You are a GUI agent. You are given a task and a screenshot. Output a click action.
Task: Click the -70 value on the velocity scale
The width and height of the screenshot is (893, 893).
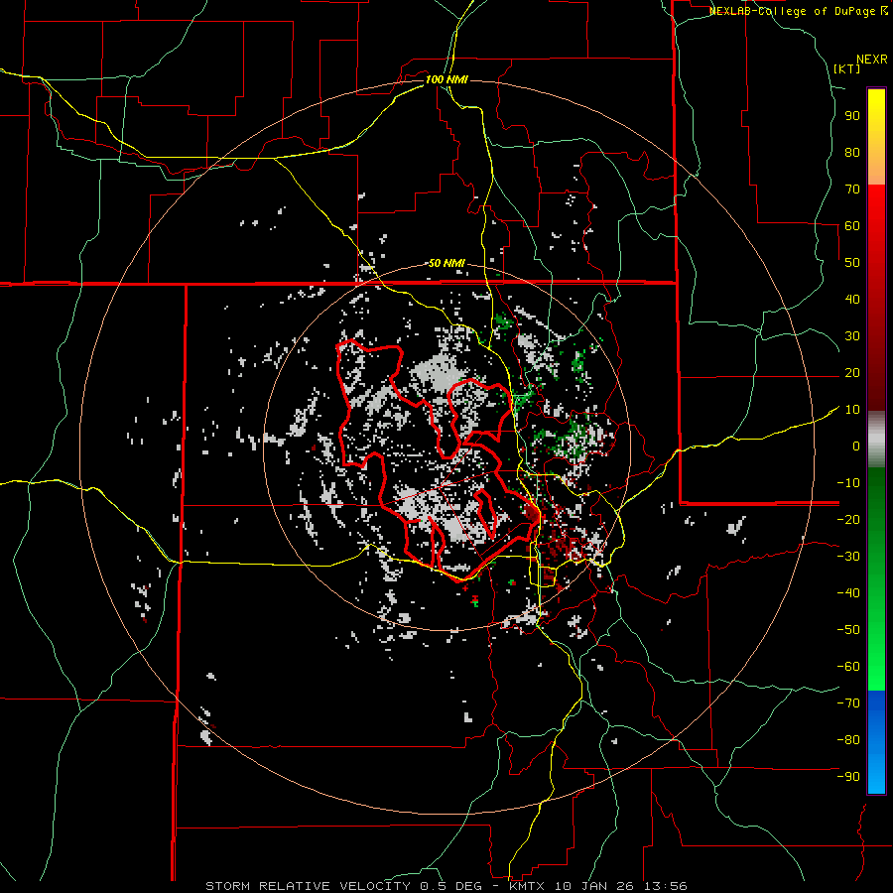click(848, 703)
